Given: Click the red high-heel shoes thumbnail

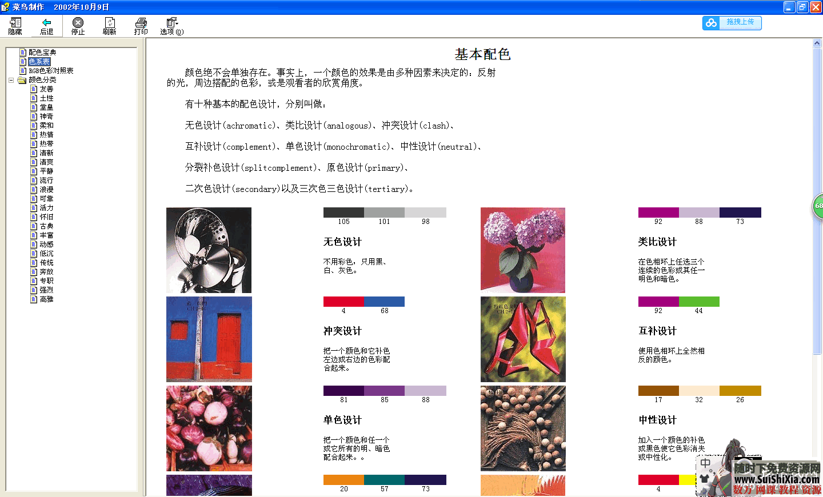Looking at the screenshot, I should click(x=523, y=339).
